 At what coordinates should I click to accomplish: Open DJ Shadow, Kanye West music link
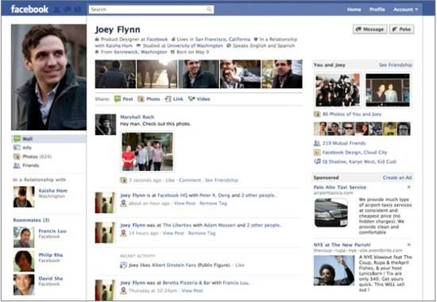click(x=359, y=162)
